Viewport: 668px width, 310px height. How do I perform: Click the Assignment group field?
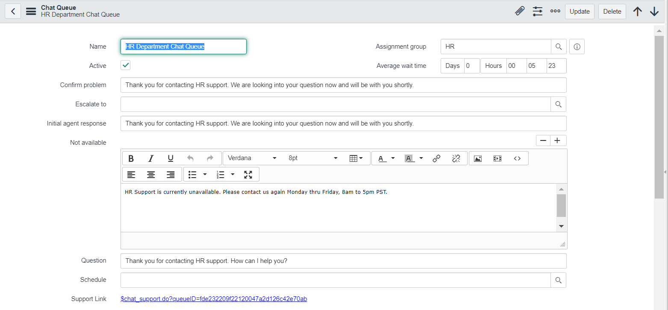(496, 47)
